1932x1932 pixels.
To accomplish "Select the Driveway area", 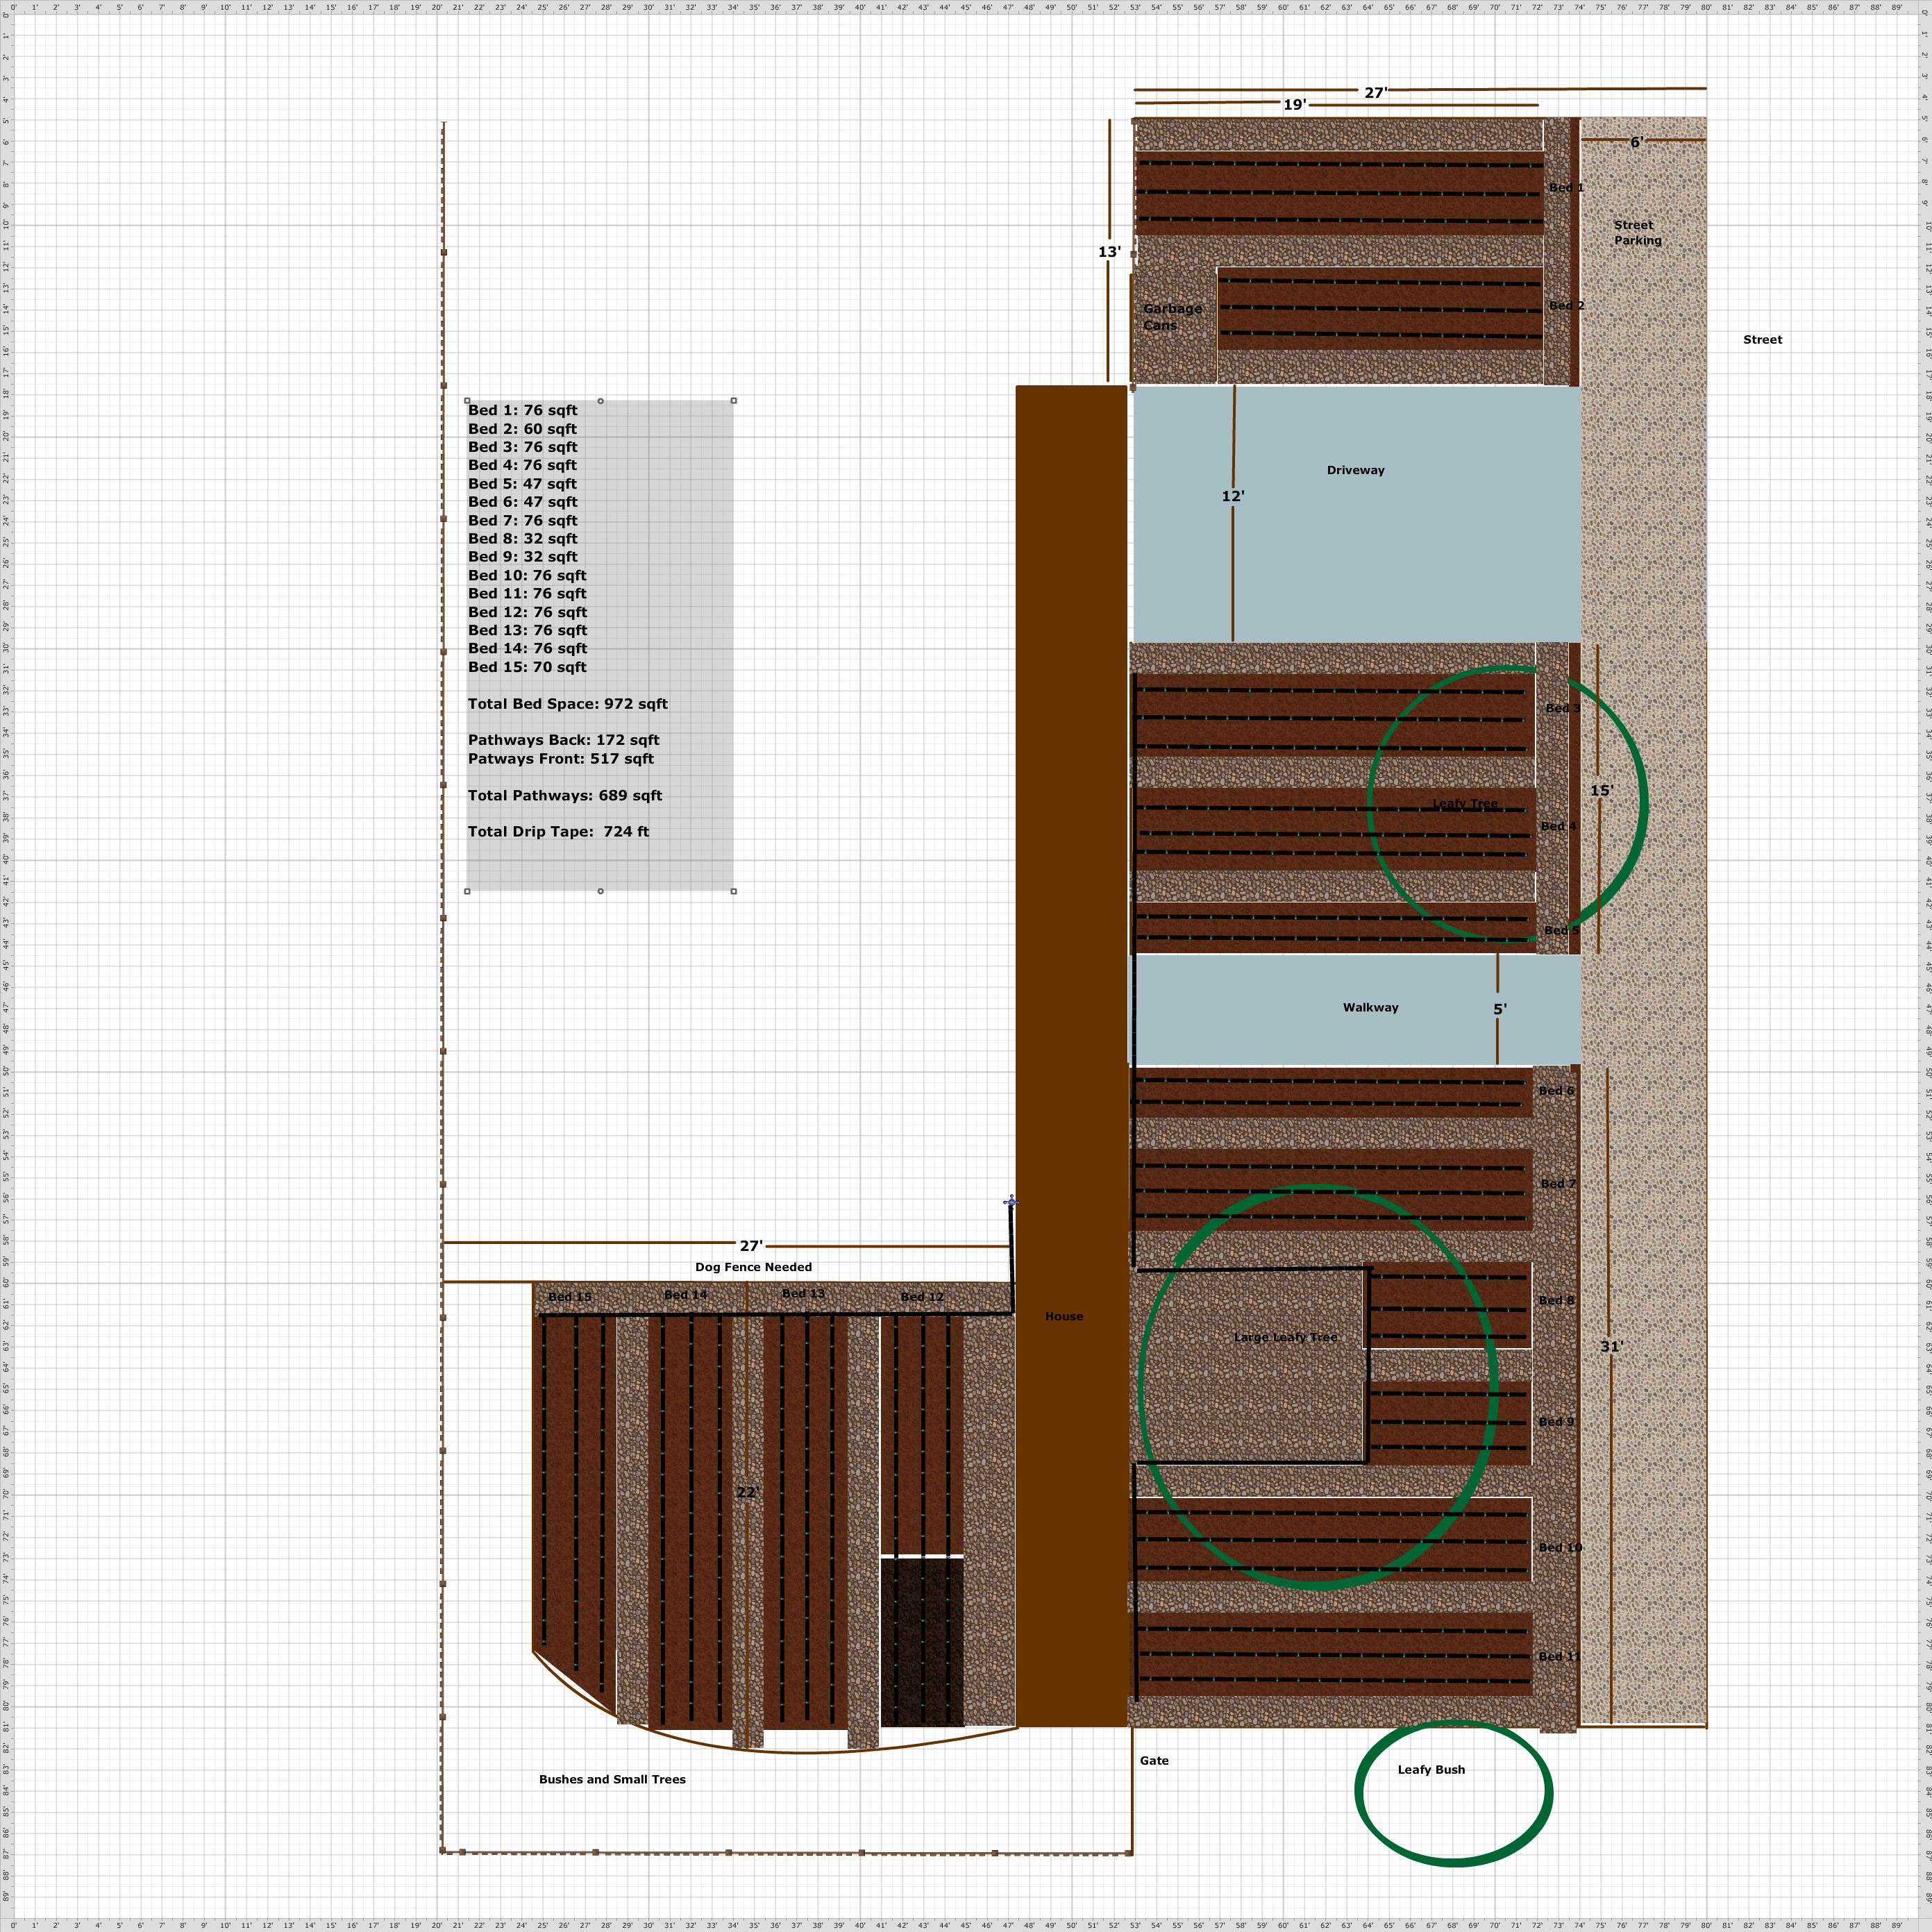I will click(x=1356, y=470).
